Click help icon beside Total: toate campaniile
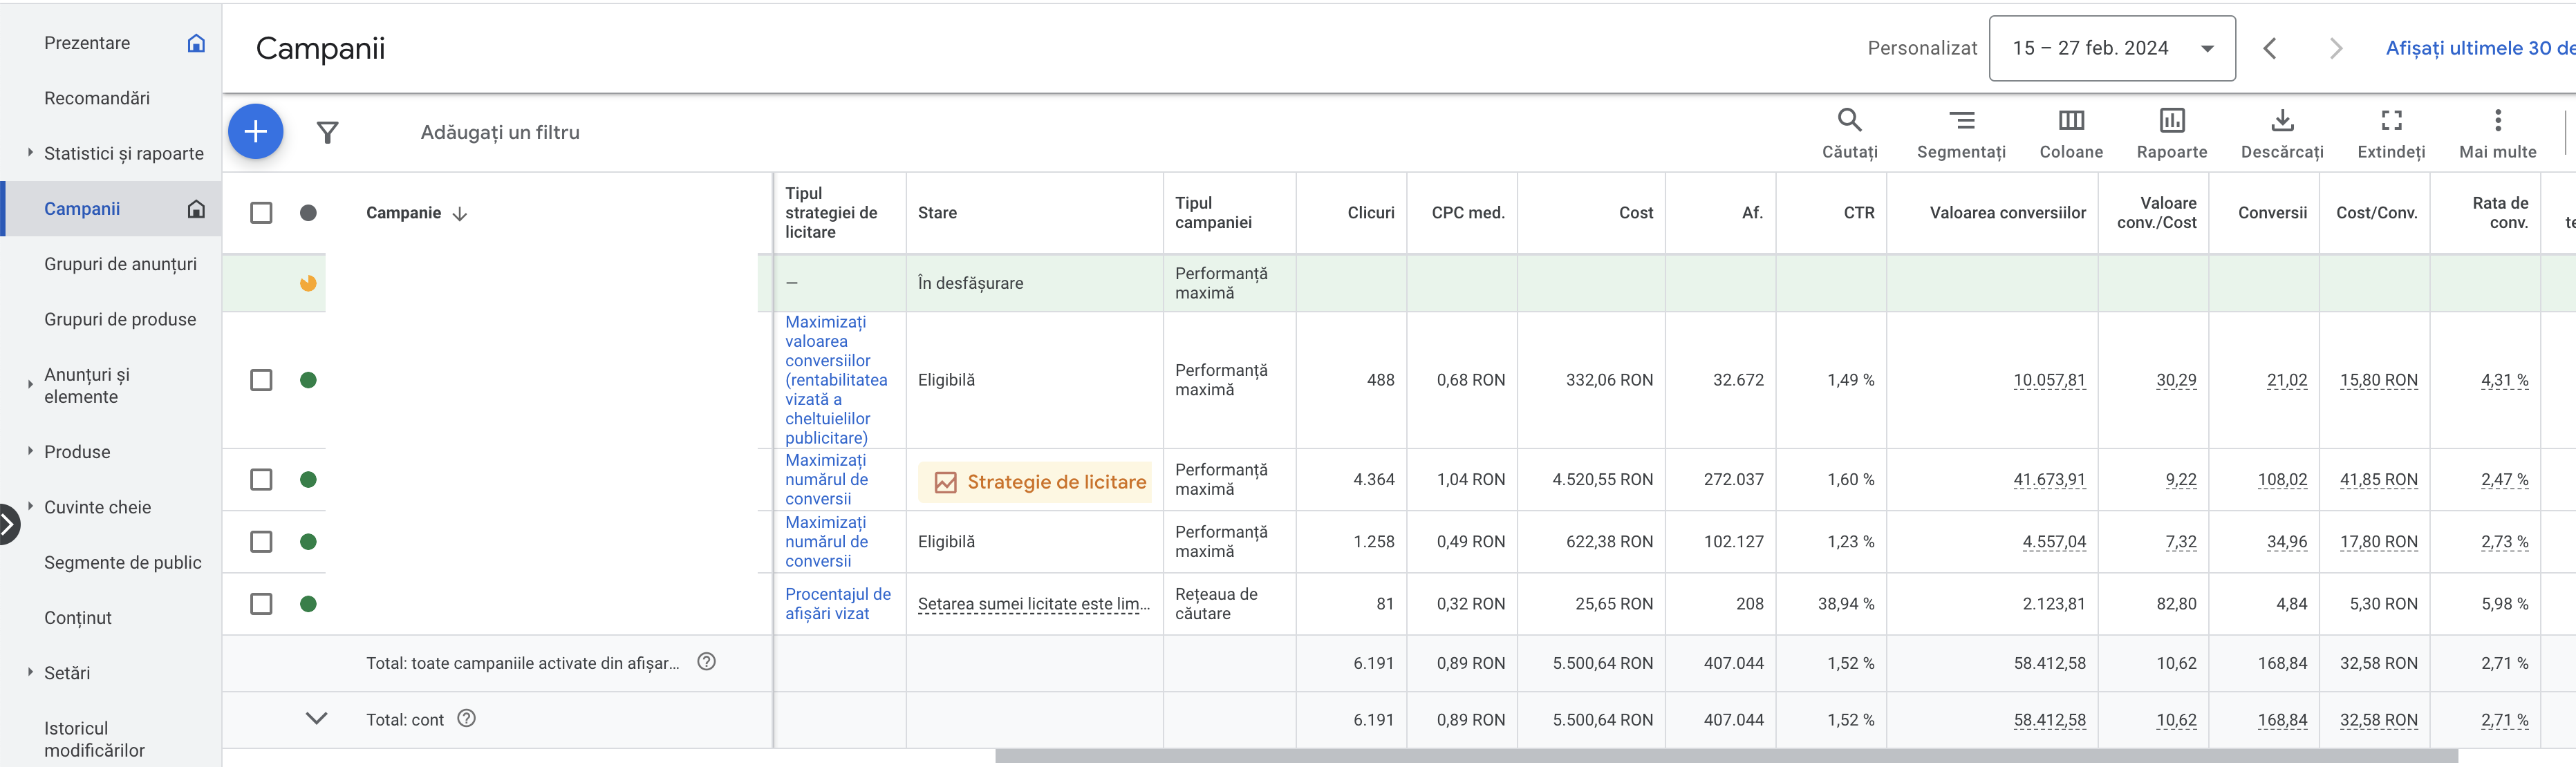The height and width of the screenshot is (767, 2576). coord(706,661)
